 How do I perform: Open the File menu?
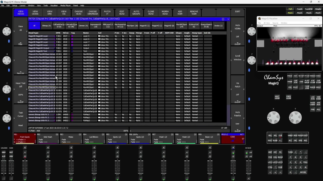pyautogui.click(x=3, y=6)
